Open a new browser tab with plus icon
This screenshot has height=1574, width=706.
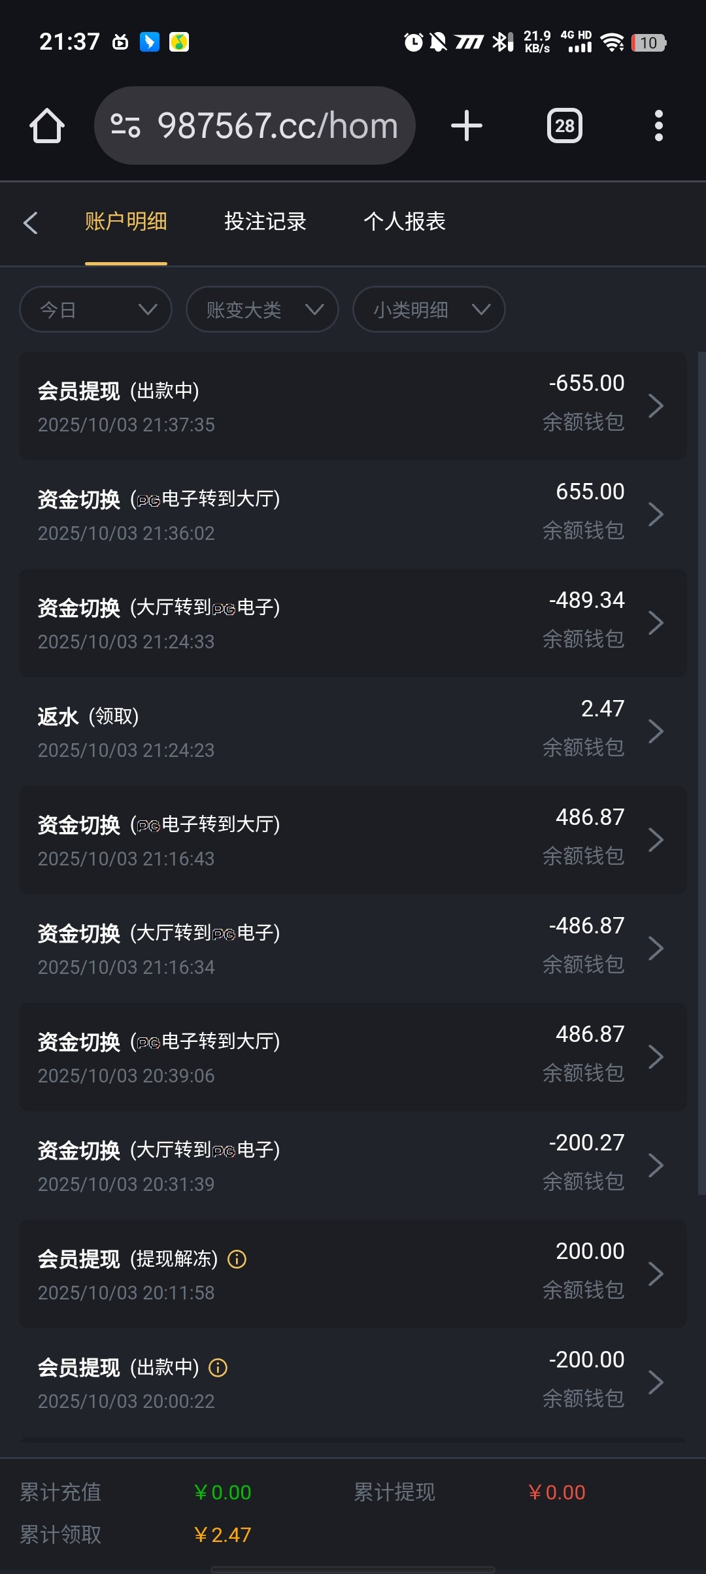click(467, 126)
